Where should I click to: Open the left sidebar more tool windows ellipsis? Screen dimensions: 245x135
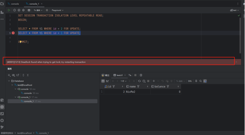[2, 19]
